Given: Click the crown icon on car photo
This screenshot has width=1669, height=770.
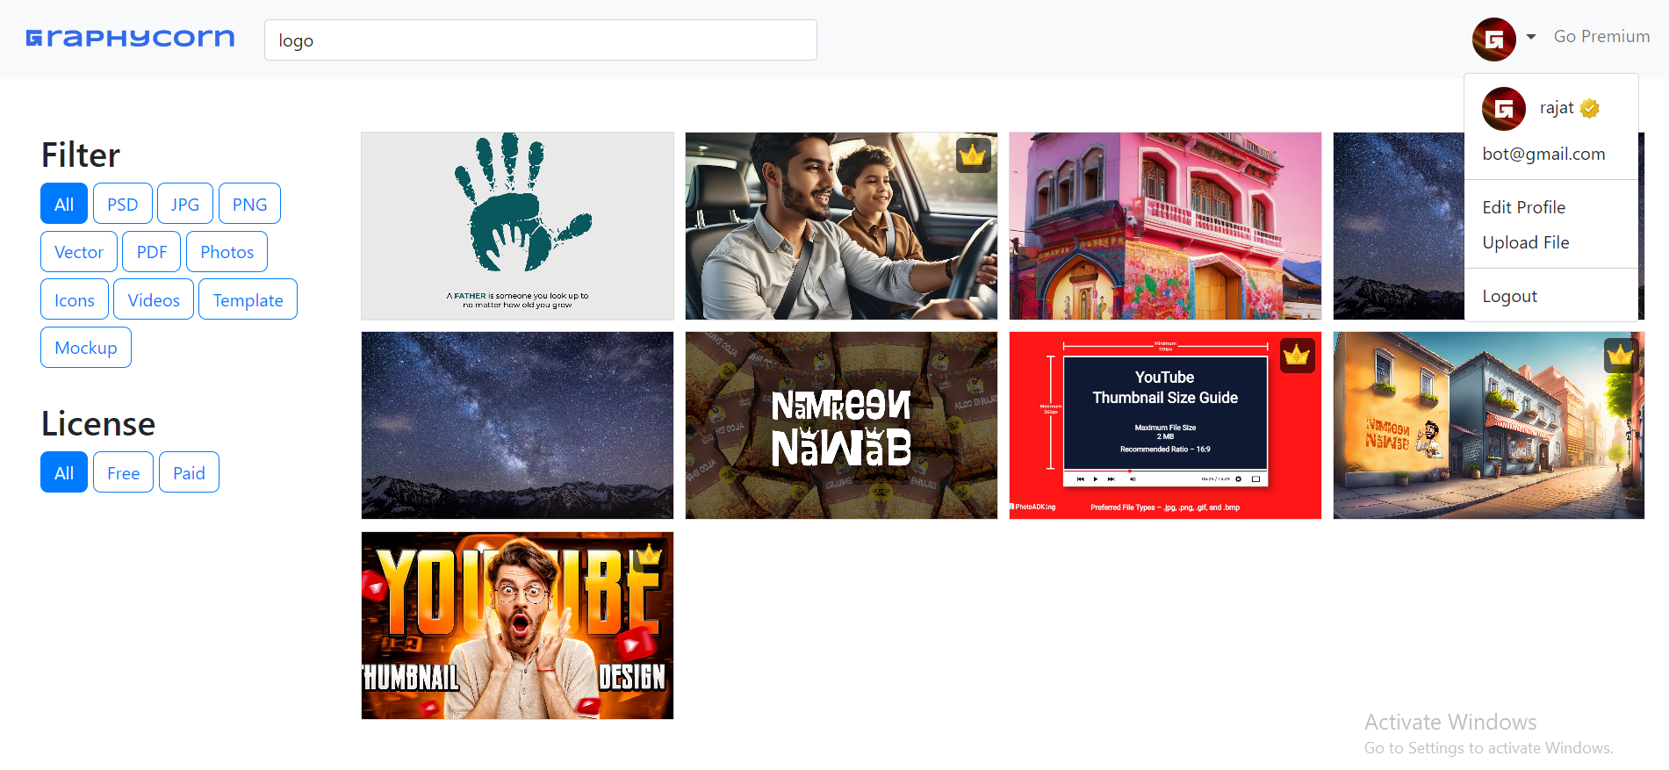Looking at the screenshot, I should click(x=973, y=155).
